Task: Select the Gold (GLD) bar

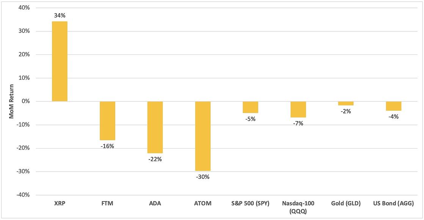Action: [x=346, y=104]
